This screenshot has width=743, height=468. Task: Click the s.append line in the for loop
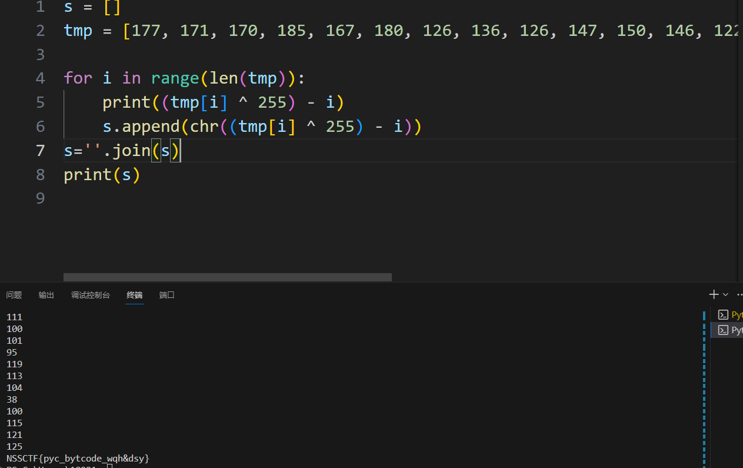[x=262, y=127]
